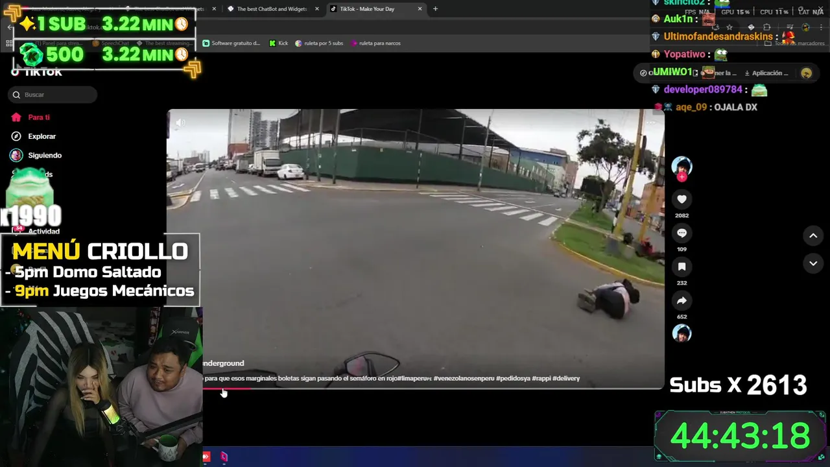Open a new browser tab with the plus
This screenshot has height=467, width=830.
[x=435, y=9]
